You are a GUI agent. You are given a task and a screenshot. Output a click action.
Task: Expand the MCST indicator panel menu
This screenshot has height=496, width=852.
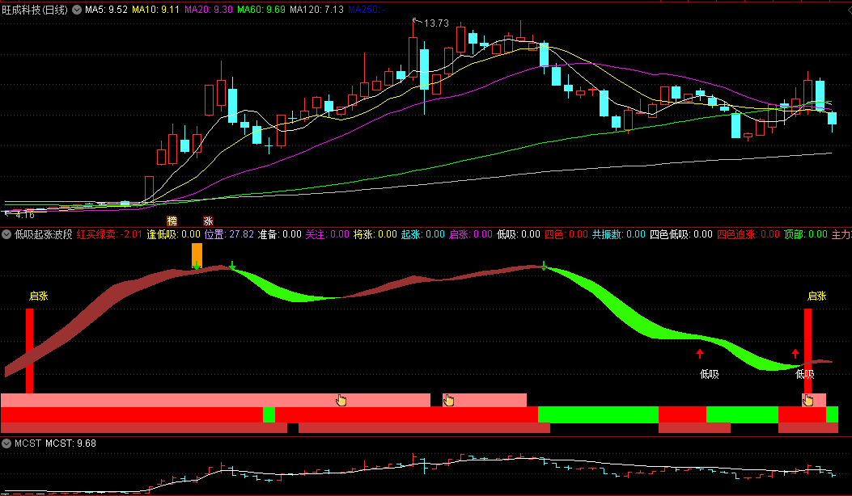6,443
